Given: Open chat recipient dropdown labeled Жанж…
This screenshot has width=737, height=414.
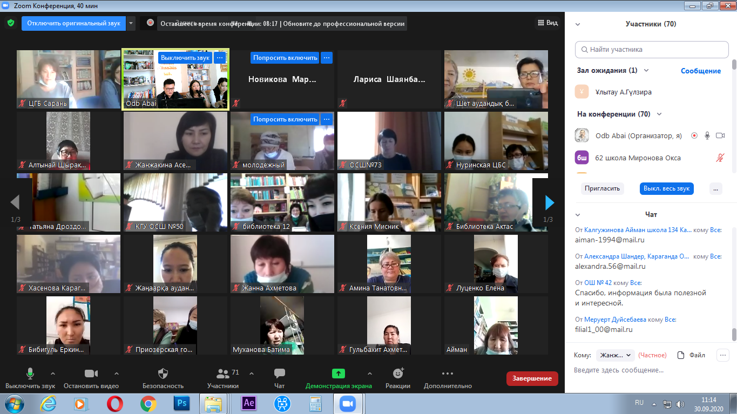Looking at the screenshot, I should point(614,355).
